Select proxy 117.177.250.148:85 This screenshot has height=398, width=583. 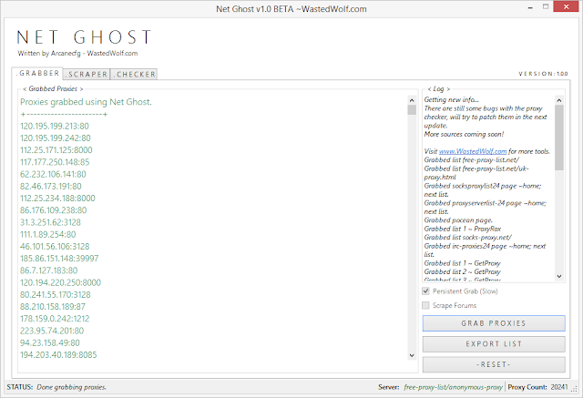pos(55,162)
